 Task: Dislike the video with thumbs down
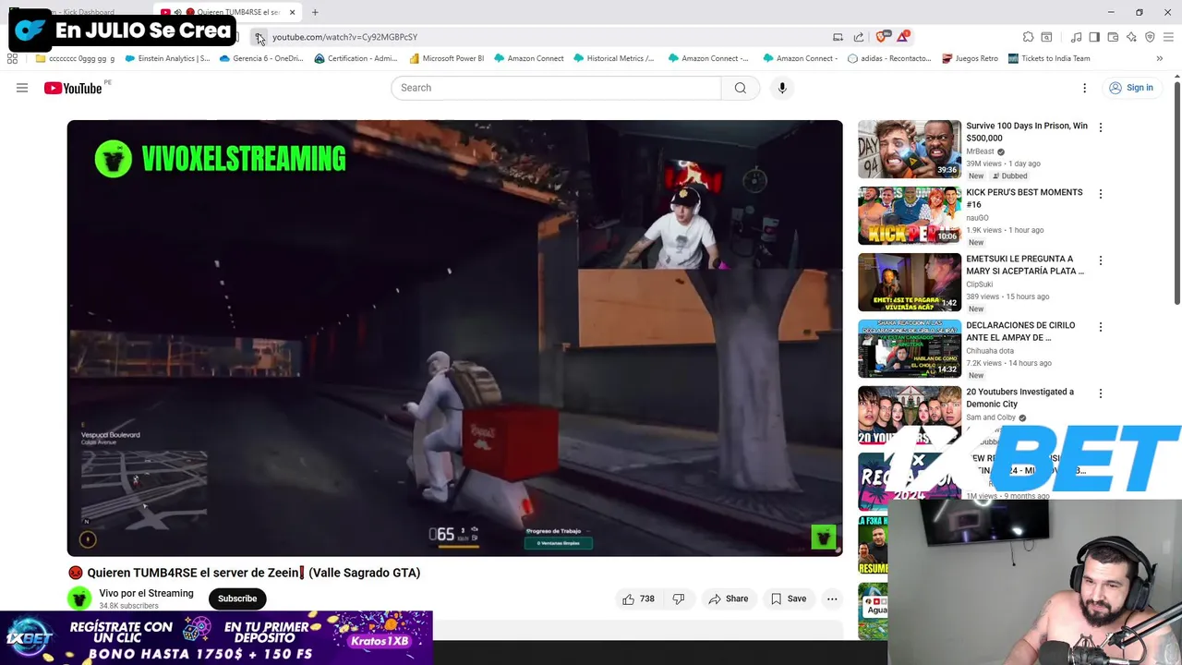[679, 598]
